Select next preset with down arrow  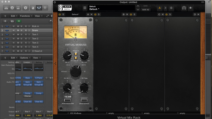click(138, 10)
